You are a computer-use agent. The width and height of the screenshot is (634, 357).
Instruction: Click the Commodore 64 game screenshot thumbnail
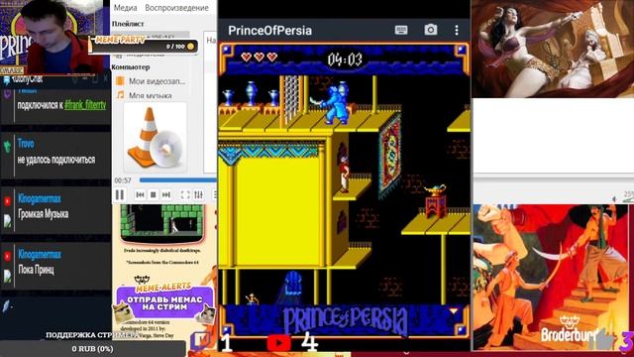click(x=162, y=222)
